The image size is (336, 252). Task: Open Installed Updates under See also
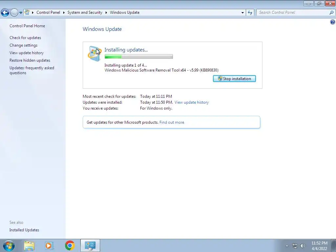click(24, 230)
